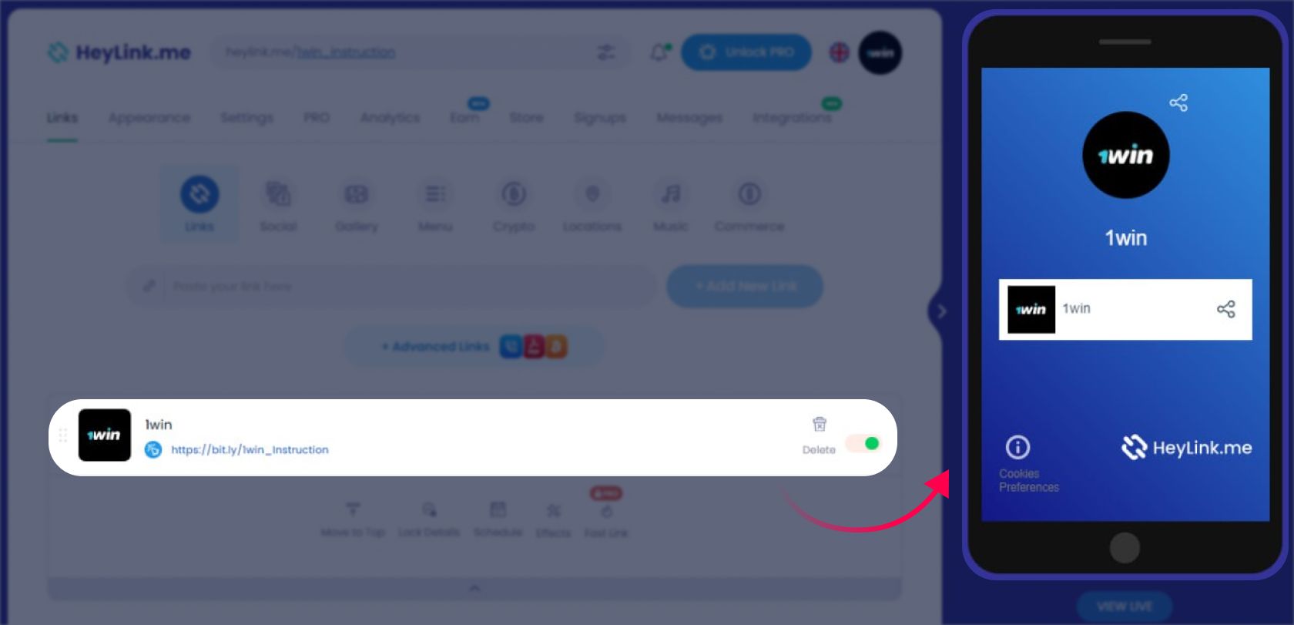This screenshot has height=625, width=1294.
Task: Open the notifications bell icon
Action: coord(659,52)
